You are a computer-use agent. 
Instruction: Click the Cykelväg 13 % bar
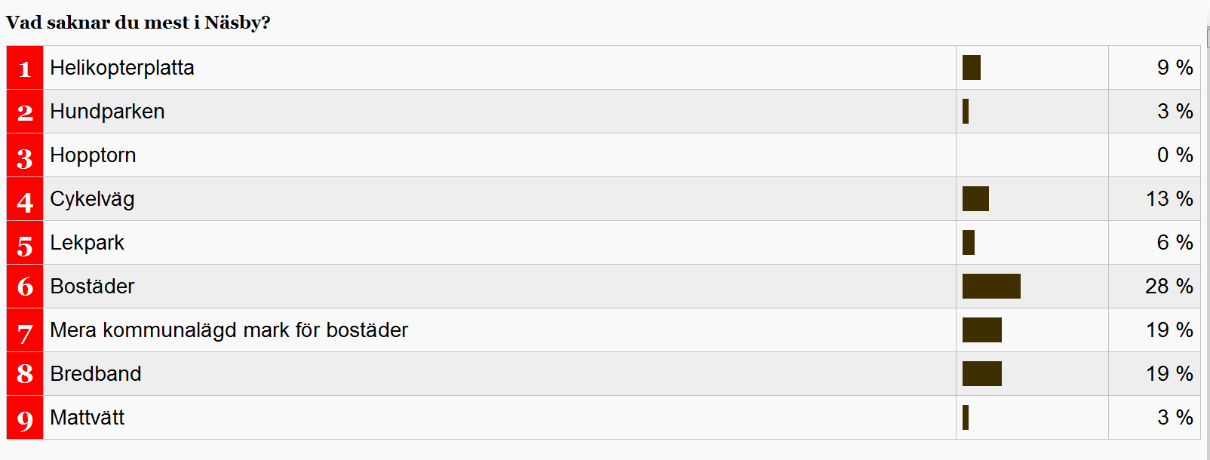(x=975, y=199)
